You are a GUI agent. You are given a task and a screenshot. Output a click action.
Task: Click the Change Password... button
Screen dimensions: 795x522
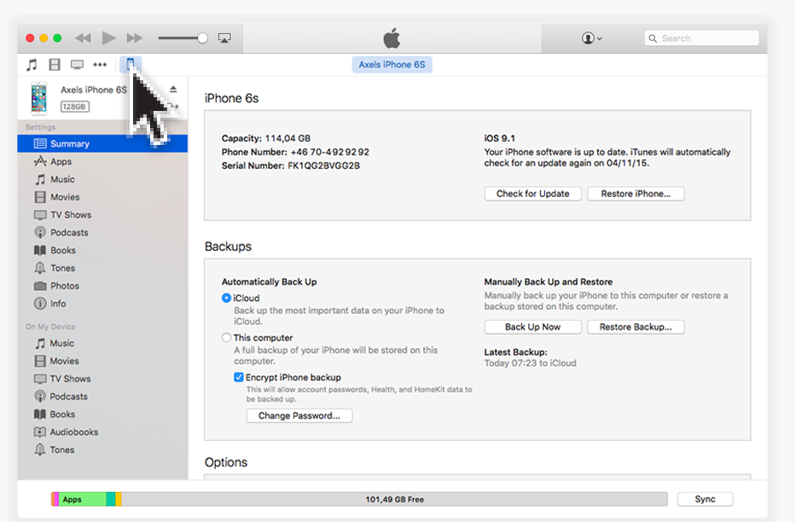click(x=299, y=415)
